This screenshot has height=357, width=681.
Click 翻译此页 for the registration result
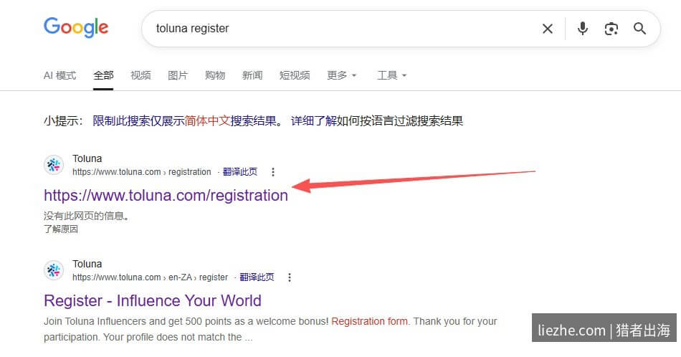(239, 172)
